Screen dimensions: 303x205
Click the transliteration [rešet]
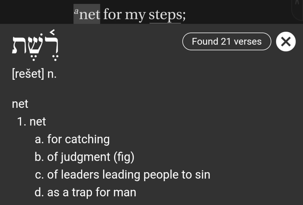28,74
